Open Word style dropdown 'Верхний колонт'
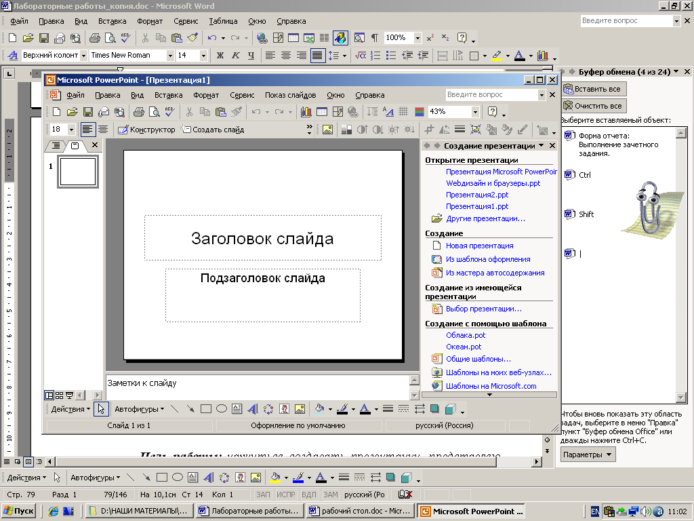 [x=83, y=56]
